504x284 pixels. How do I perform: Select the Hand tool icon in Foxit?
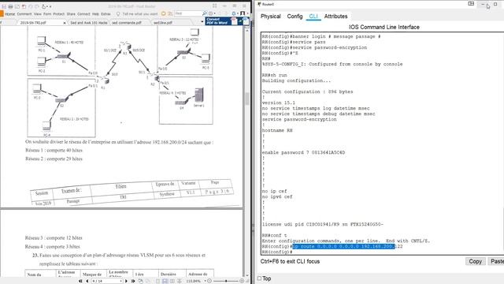44,6
